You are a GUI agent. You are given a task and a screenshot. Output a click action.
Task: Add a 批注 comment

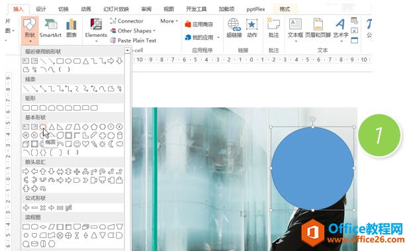(273, 28)
